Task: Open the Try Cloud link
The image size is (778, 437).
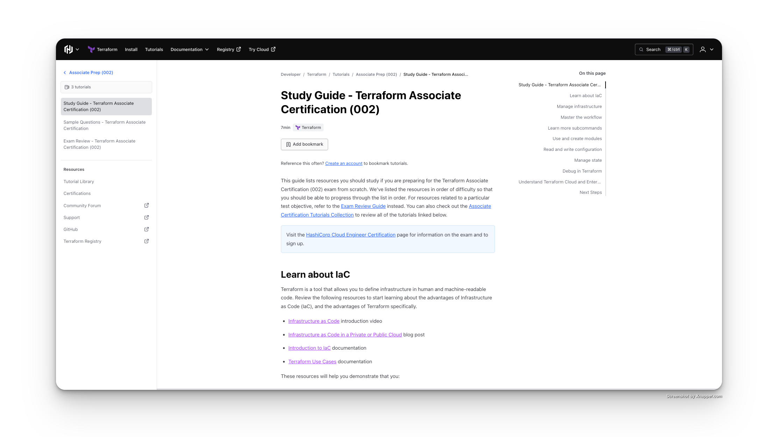Action: [262, 50]
